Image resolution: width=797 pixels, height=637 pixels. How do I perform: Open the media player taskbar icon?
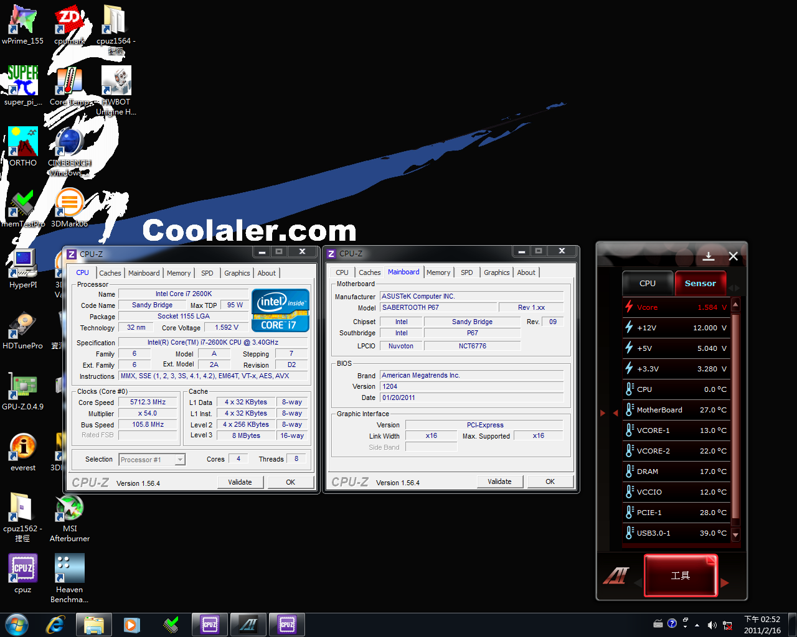click(x=132, y=625)
